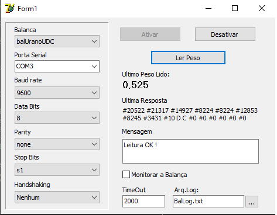Click the browse ellipsis button beside BalLog.txt
Image resolution: width=277 pixels, height=215 pixels.
252,202
